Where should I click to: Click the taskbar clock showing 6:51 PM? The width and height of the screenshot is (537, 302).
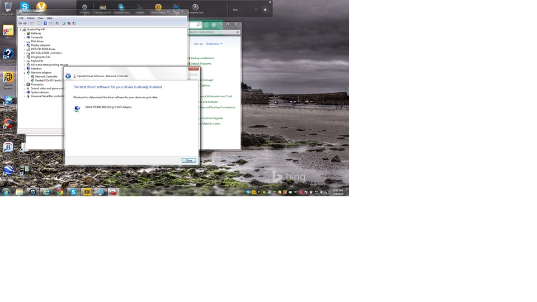click(x=338, y=192)
